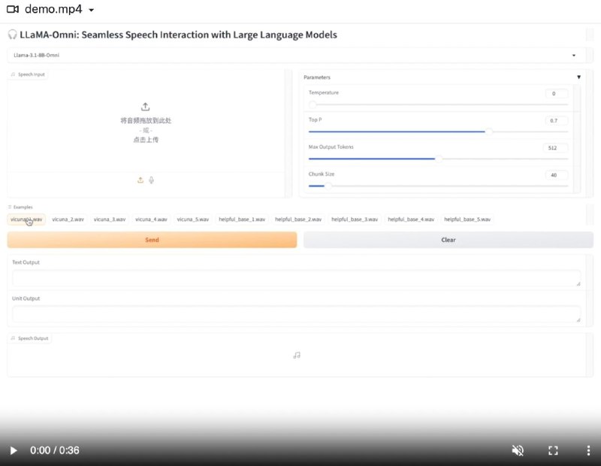The image size is (601, 466).
Task: Select example vicuna_5.wav
Action: coord(193,219)
